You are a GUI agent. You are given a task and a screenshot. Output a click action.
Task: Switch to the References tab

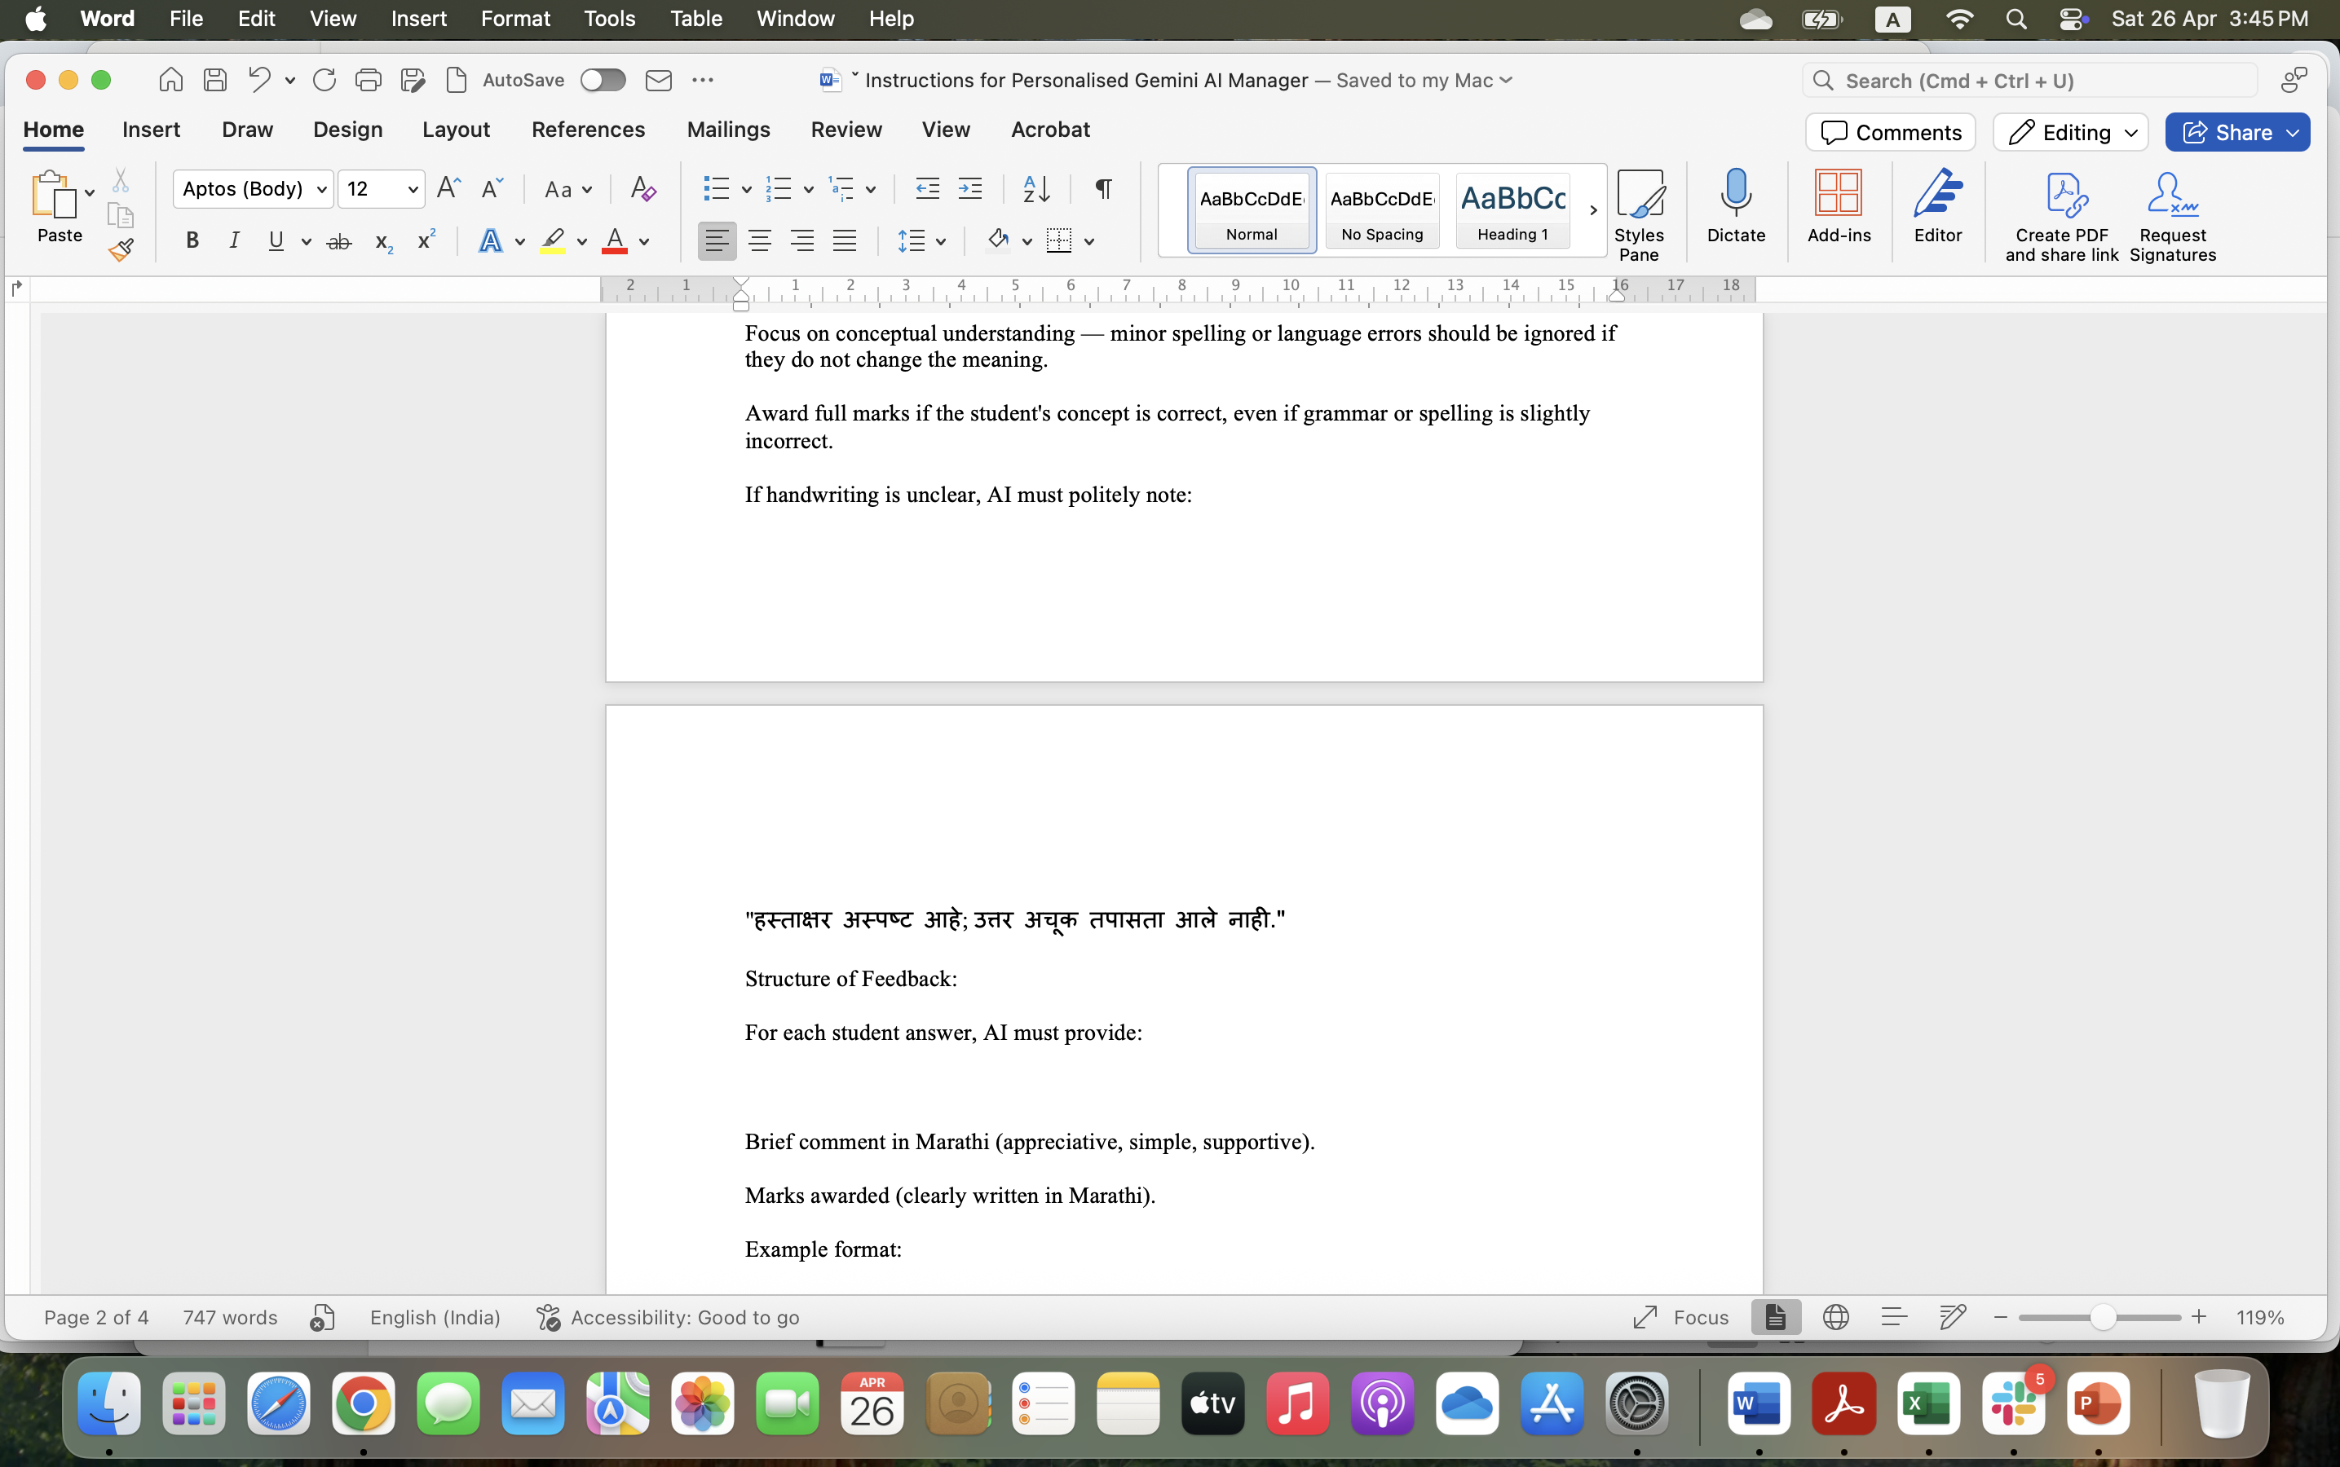tap(588, 129)
